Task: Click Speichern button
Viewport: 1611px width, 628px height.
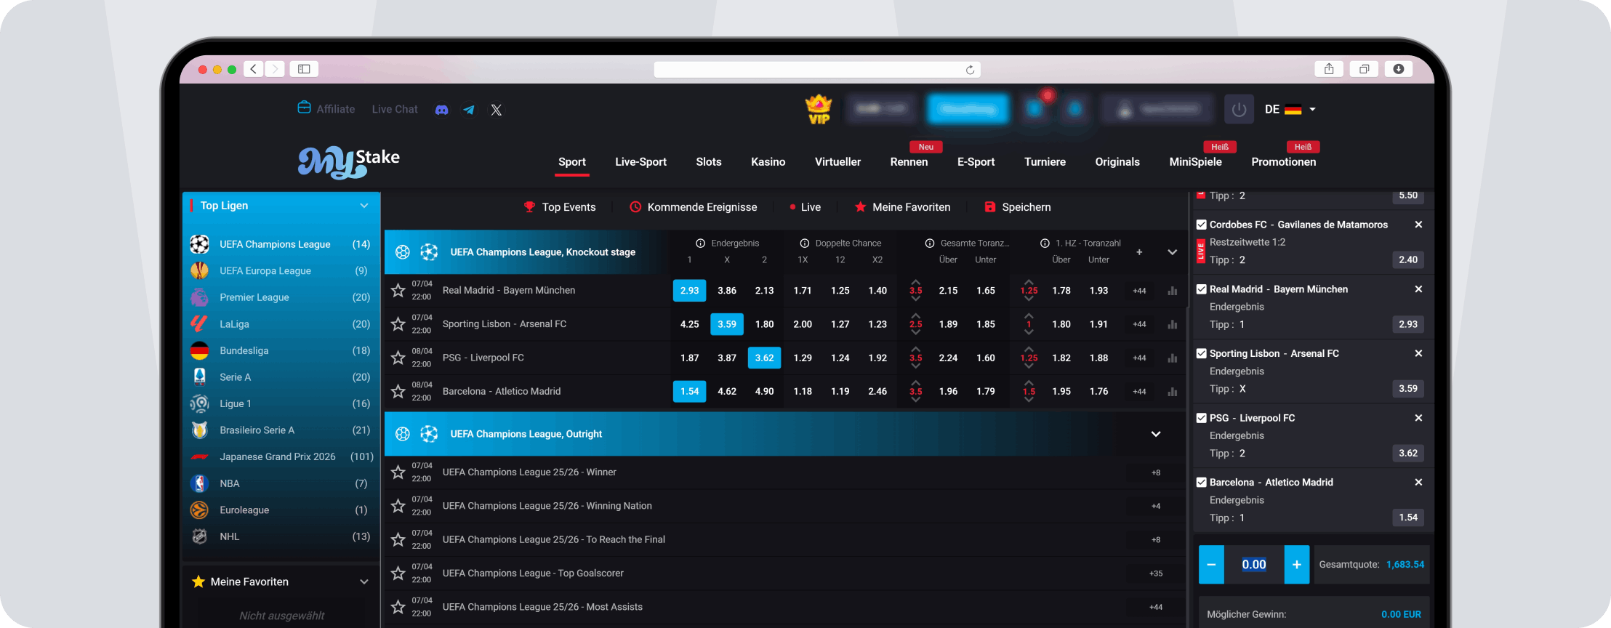Action: (1018, 207)
